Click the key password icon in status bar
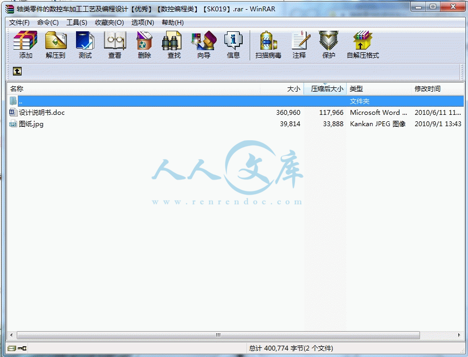Screen dimensions: 468x357 tap(22, 348)
